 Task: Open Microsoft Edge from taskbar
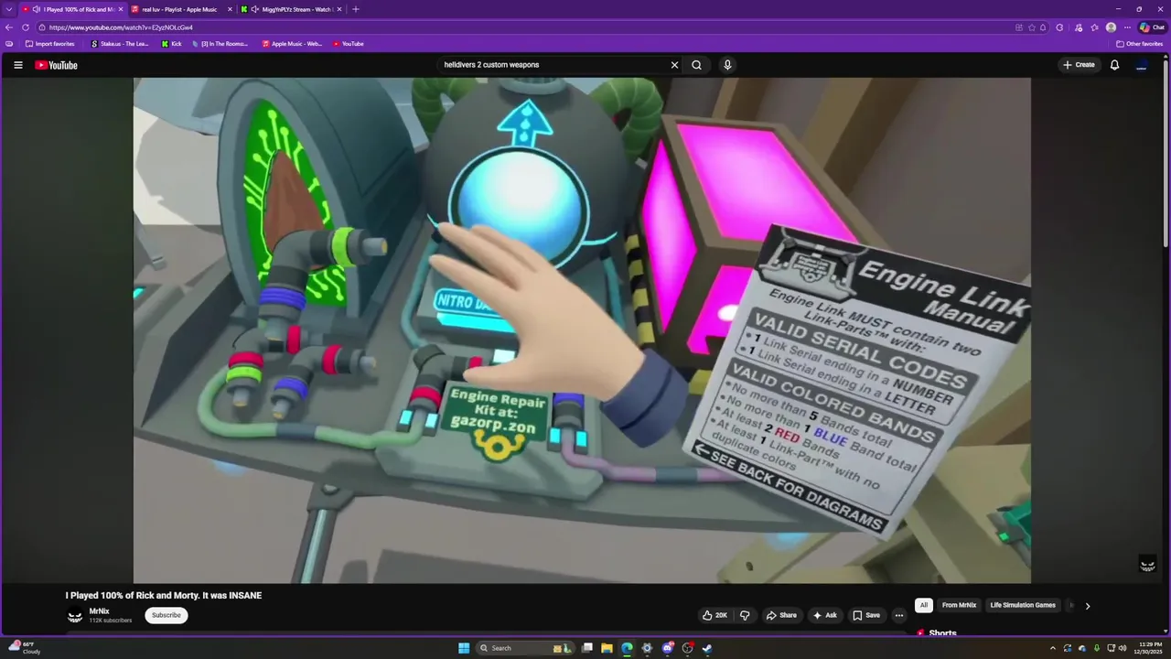coord(627,648)
